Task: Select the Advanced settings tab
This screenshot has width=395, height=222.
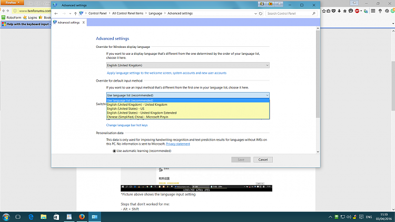Action: point(68,23)
